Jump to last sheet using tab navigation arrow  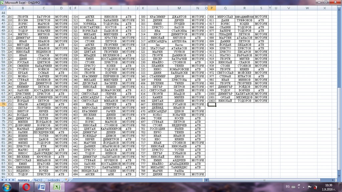point(13,180)
